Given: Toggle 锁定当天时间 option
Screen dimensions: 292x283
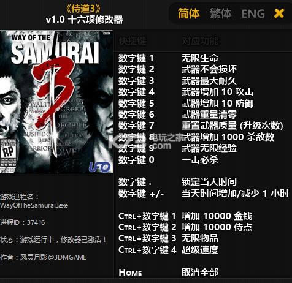Looking at the screenshot, I should pos(209,181).
